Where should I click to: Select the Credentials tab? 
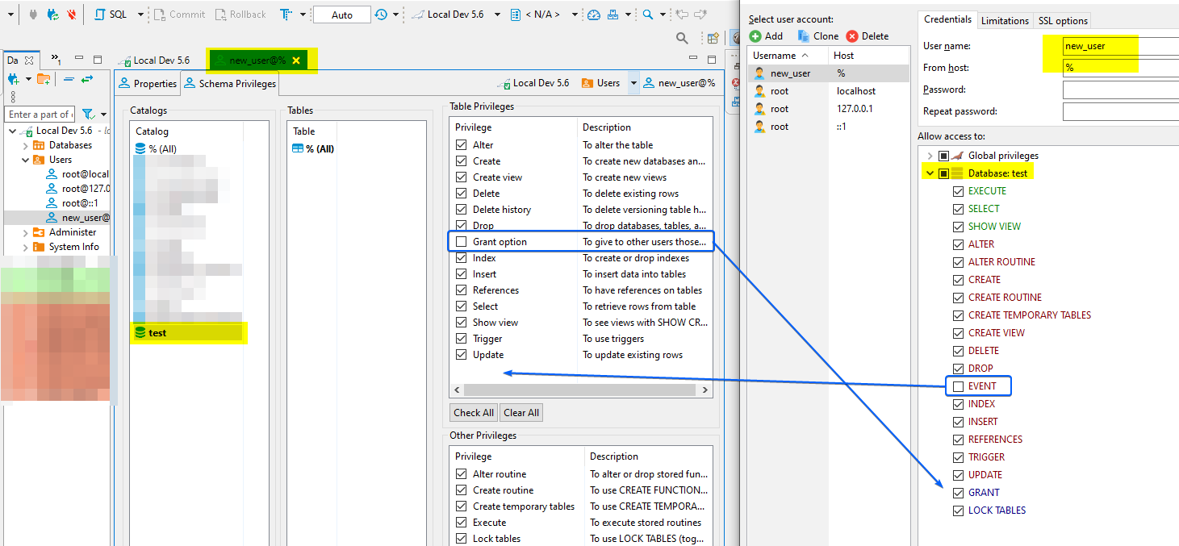947,19
